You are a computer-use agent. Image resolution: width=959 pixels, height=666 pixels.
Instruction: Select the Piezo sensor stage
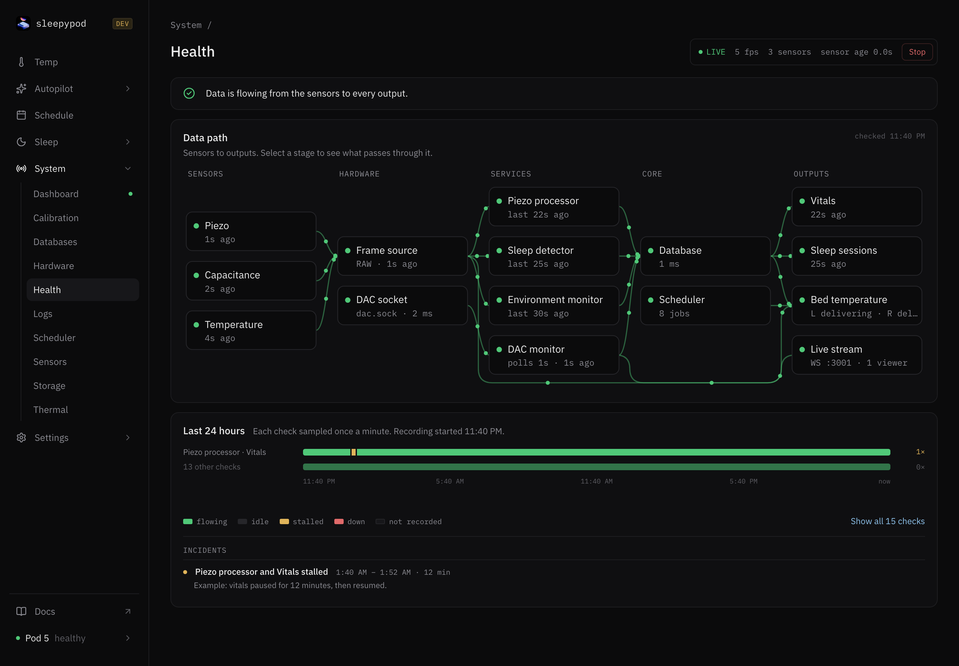click(x=251, y=231)
